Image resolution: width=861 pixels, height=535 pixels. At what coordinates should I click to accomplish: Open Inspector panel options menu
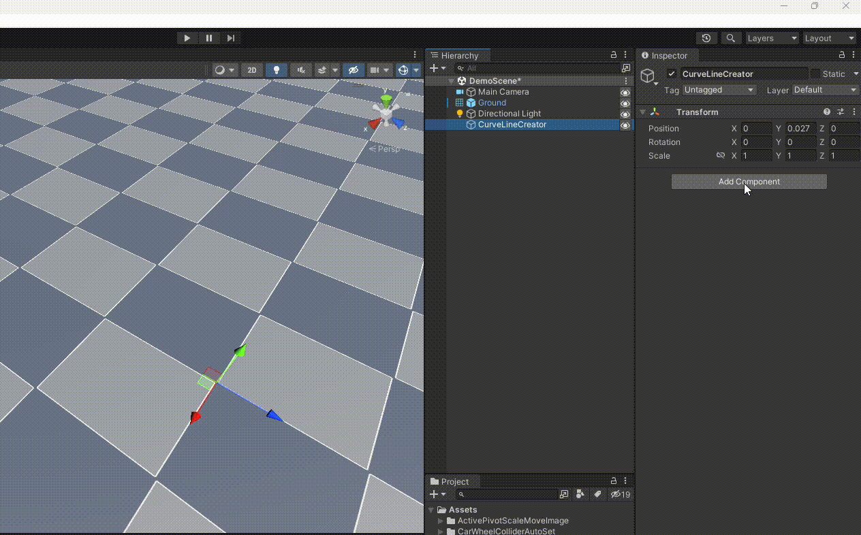(x=854, y=55)
